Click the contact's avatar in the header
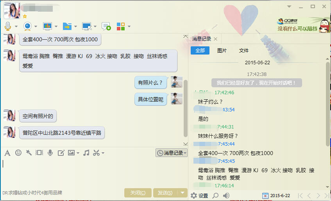 click(x=12, y=10)
